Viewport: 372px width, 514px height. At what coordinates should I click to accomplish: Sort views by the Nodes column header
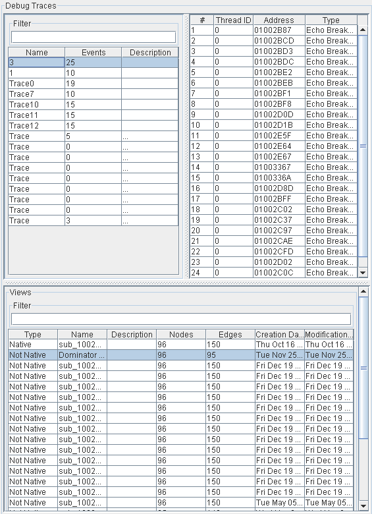click(x=181, y=334)
